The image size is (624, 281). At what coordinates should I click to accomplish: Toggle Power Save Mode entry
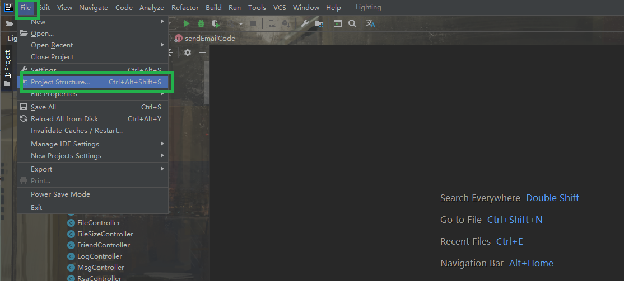pos(93,194)
